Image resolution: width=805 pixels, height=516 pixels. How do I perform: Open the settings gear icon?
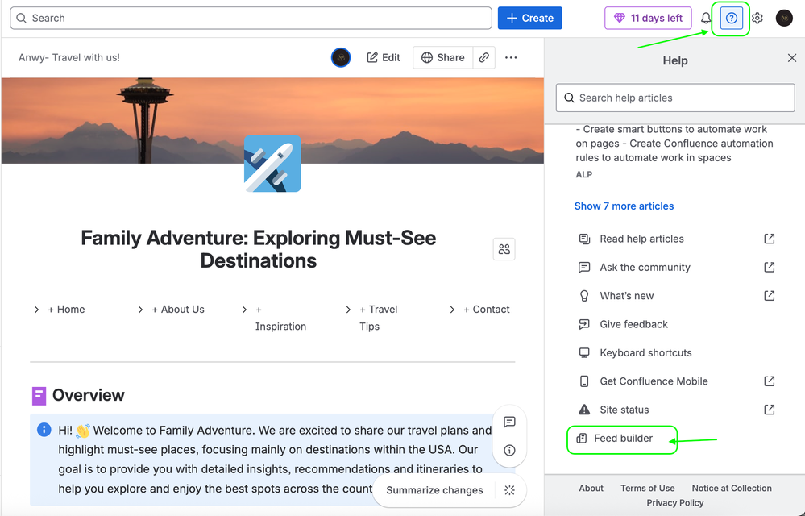[757, 19]
